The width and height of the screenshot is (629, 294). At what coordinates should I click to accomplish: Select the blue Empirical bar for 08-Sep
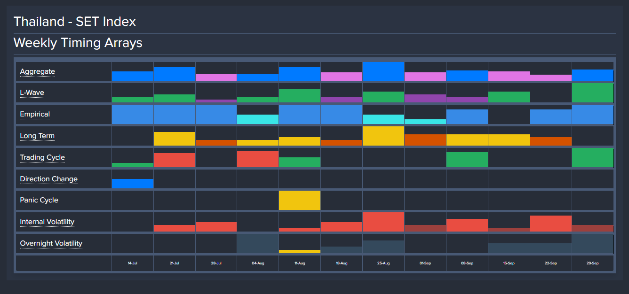[x=467, y=116]
